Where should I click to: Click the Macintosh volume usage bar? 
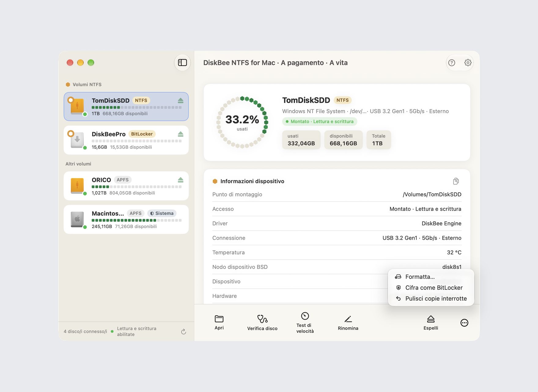coord(137,220)
